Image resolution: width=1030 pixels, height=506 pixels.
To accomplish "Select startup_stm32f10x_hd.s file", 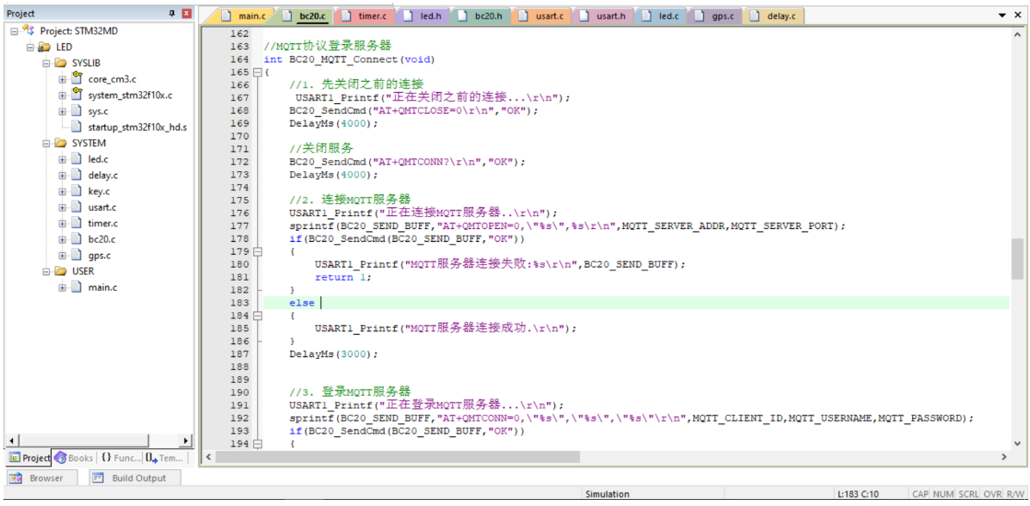I will pos(137,126).
